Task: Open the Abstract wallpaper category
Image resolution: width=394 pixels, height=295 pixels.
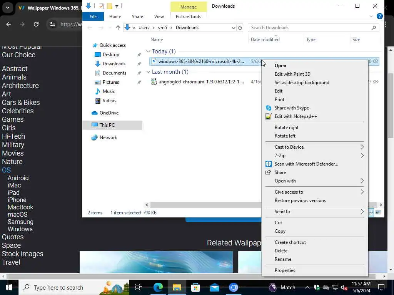Action: click(15, 69)
